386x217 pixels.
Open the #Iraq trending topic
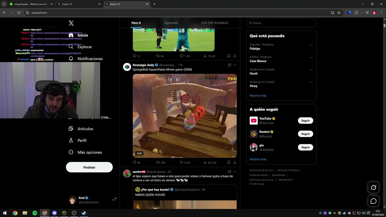tap(253, 86)
